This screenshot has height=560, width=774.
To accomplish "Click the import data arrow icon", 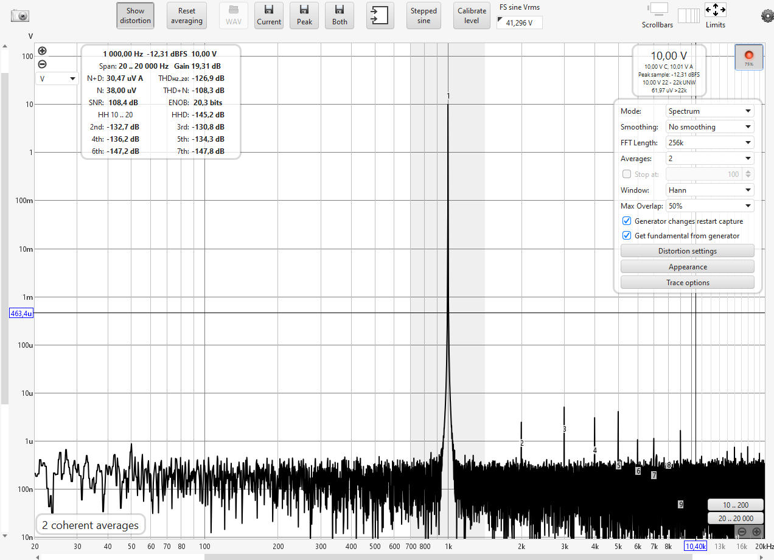I will [380, 16].
